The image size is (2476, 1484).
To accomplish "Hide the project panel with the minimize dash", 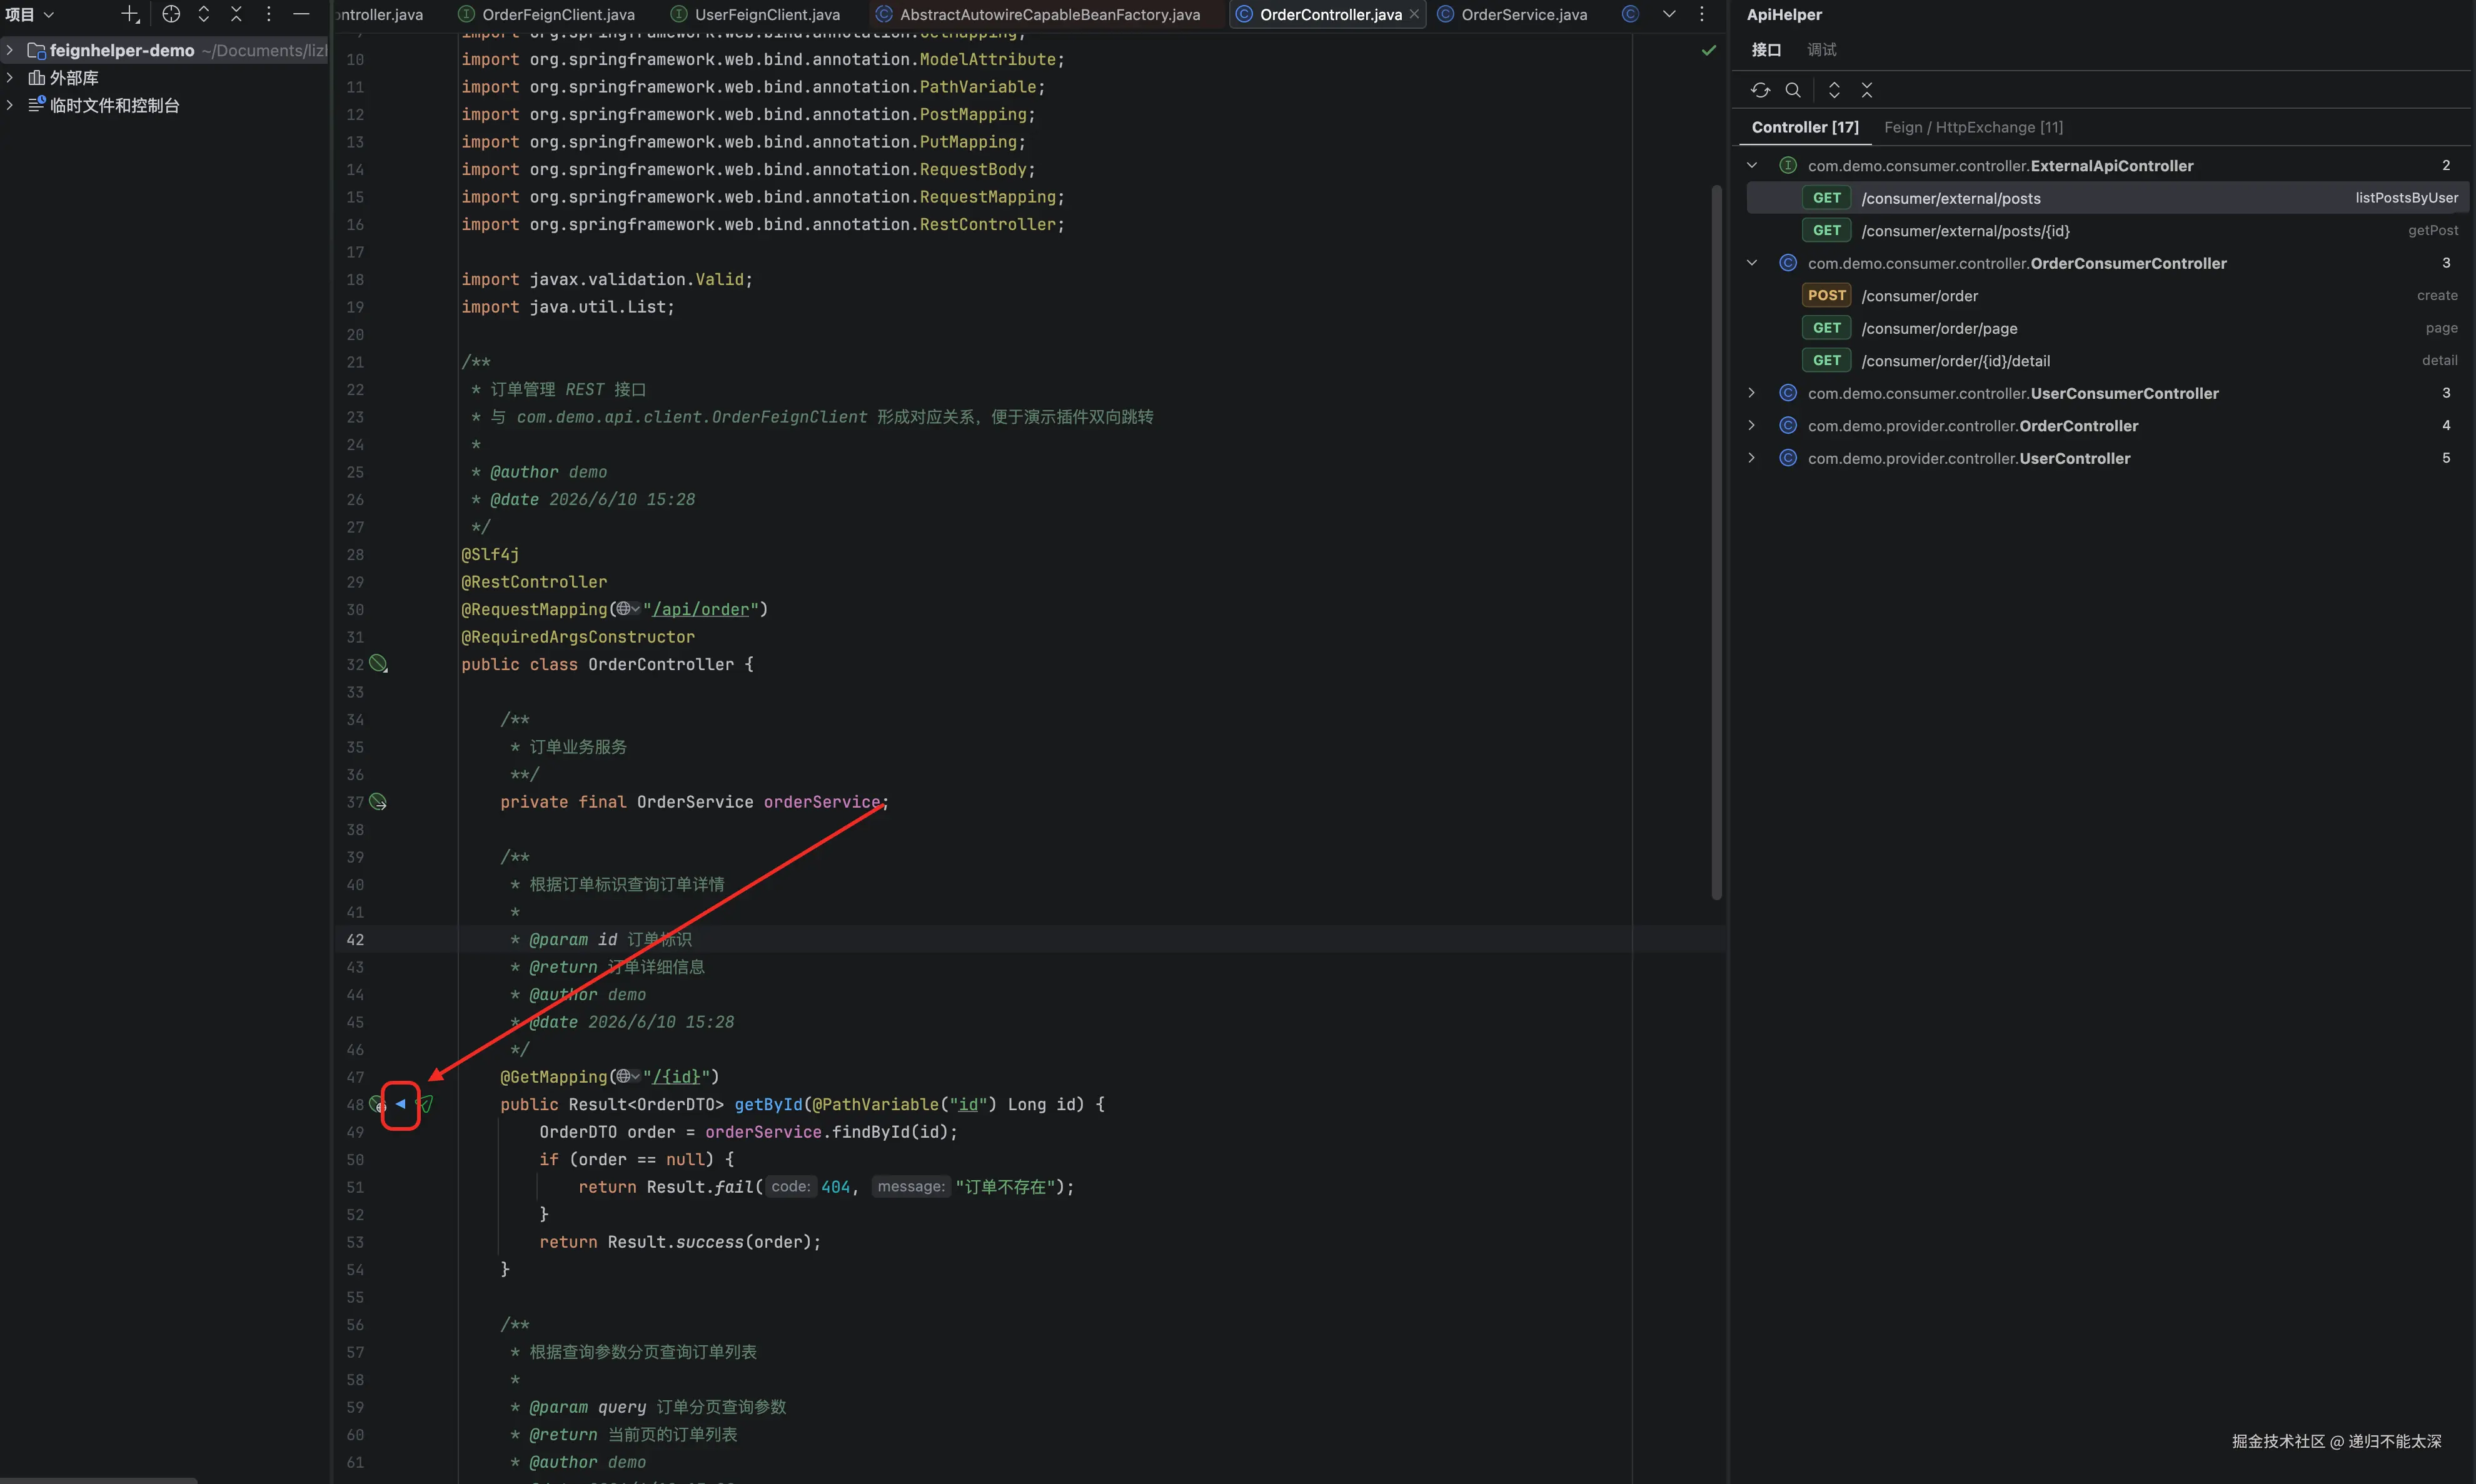I will coord(301,14).
